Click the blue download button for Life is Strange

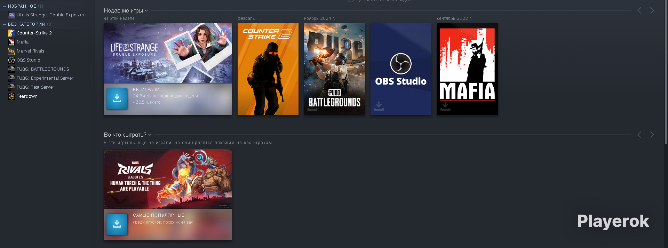[117, 98]
